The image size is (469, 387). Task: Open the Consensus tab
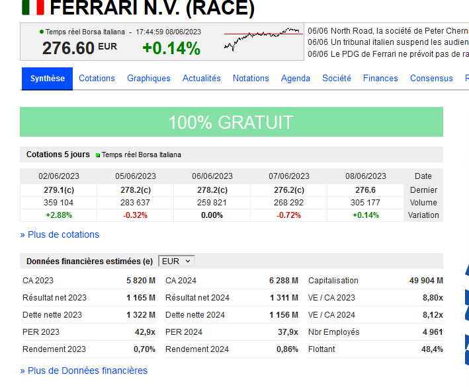[x=431, y=78]
